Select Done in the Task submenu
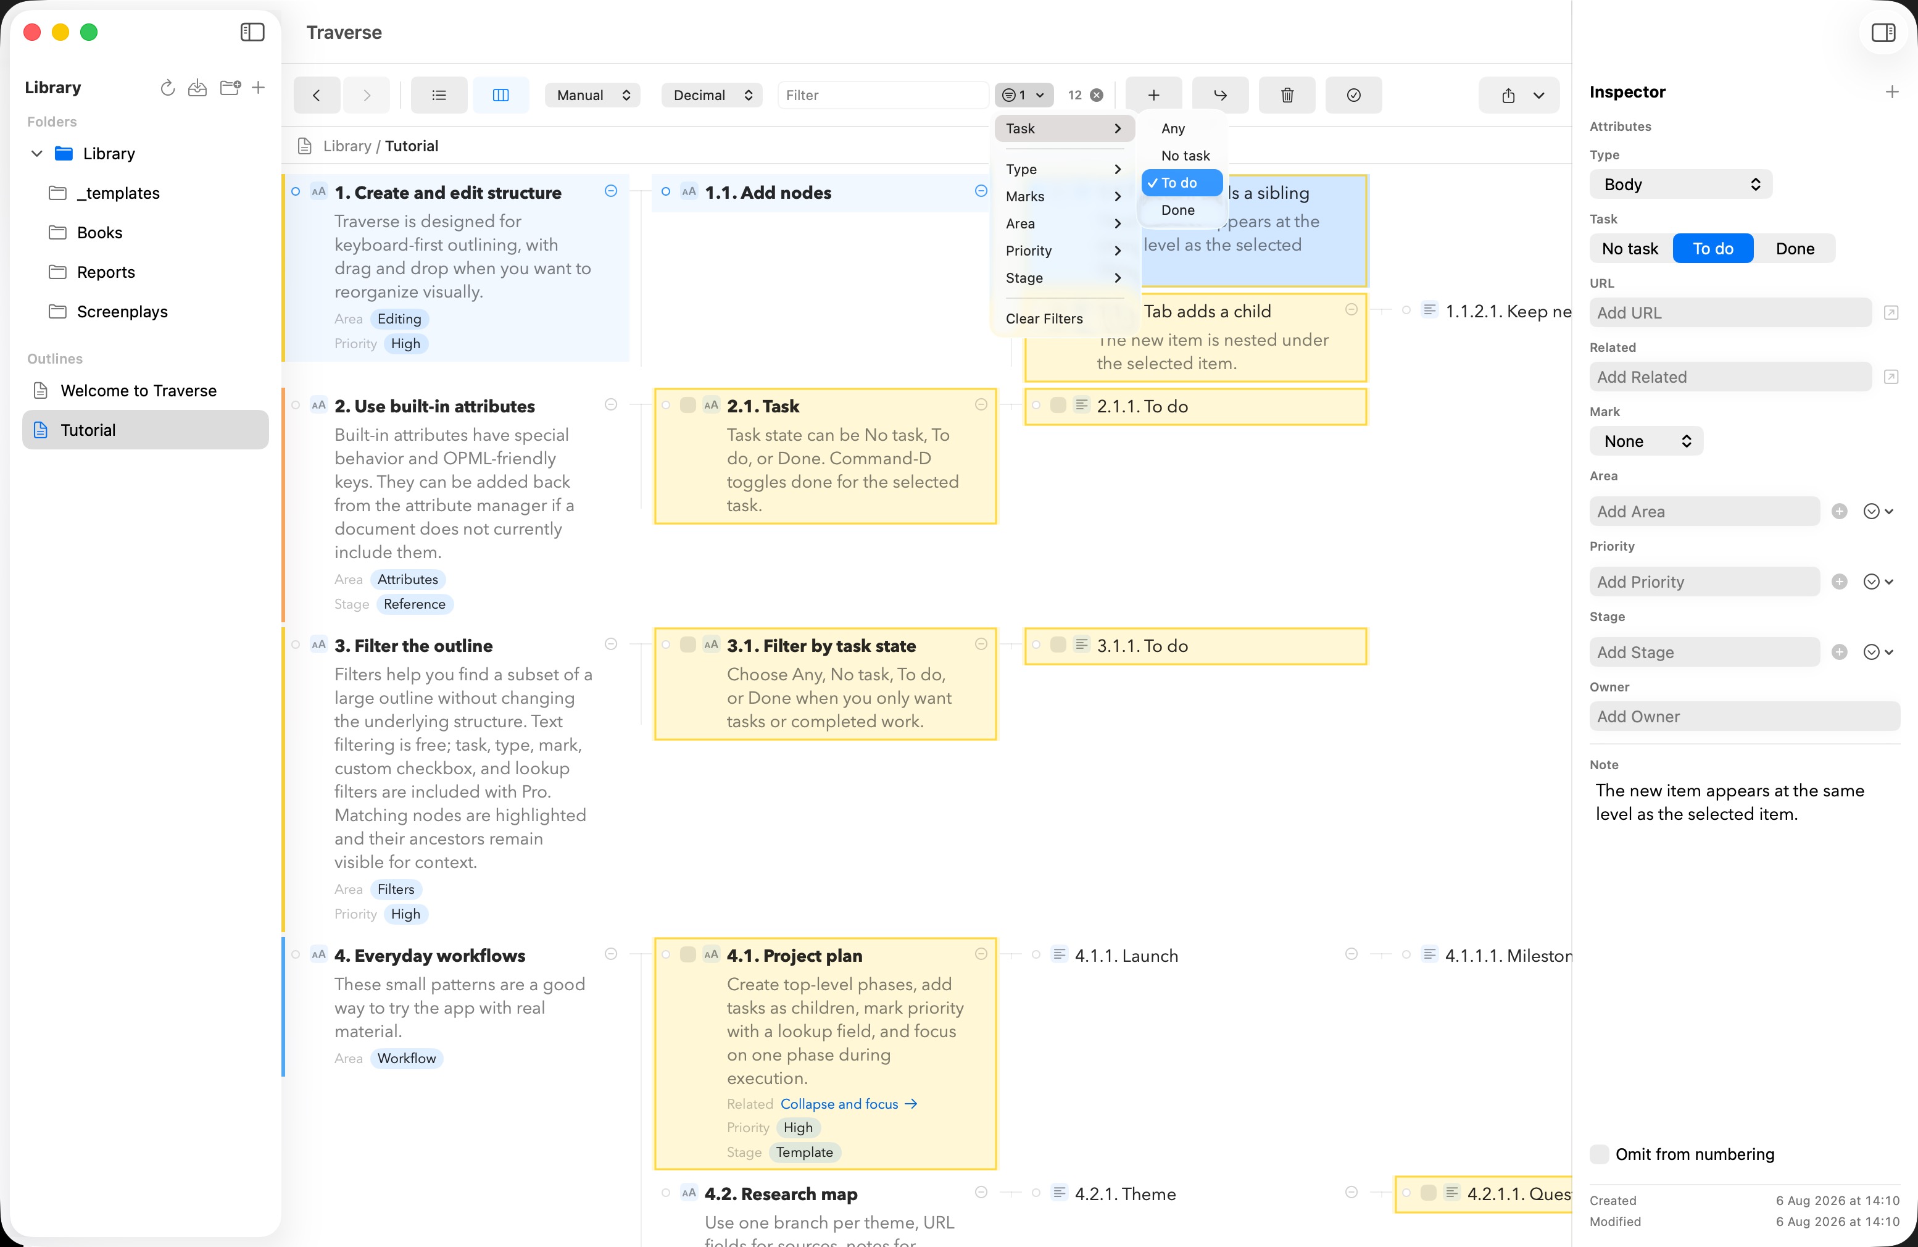1918x1247 pixels. pos(1182,209)
